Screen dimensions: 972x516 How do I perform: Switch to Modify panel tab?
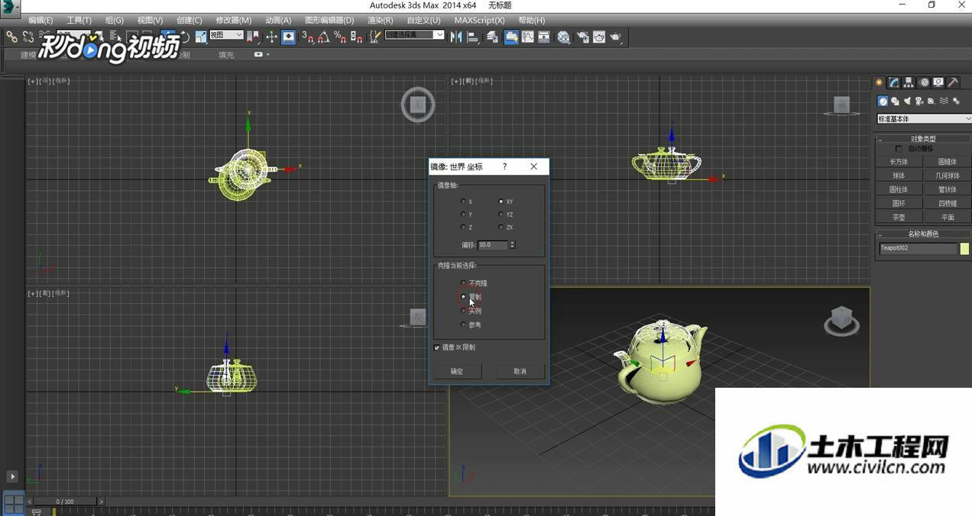click(x=894, y=82)
